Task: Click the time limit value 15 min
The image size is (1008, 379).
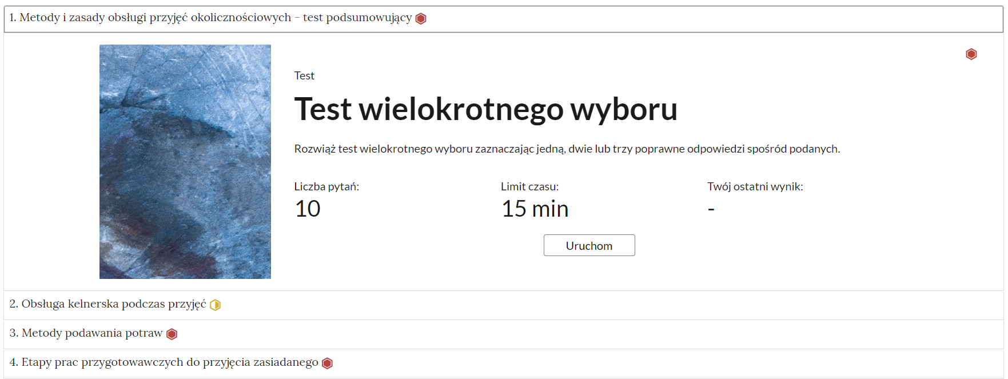Action: point(535,209)
